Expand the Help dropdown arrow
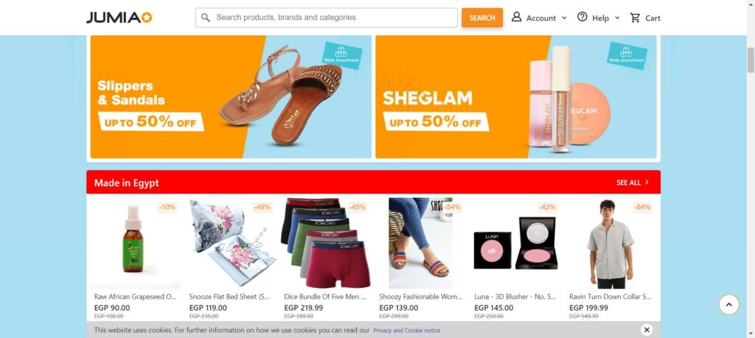The width and height of the screenshot is (755, 338). click(x=617, y=18)
